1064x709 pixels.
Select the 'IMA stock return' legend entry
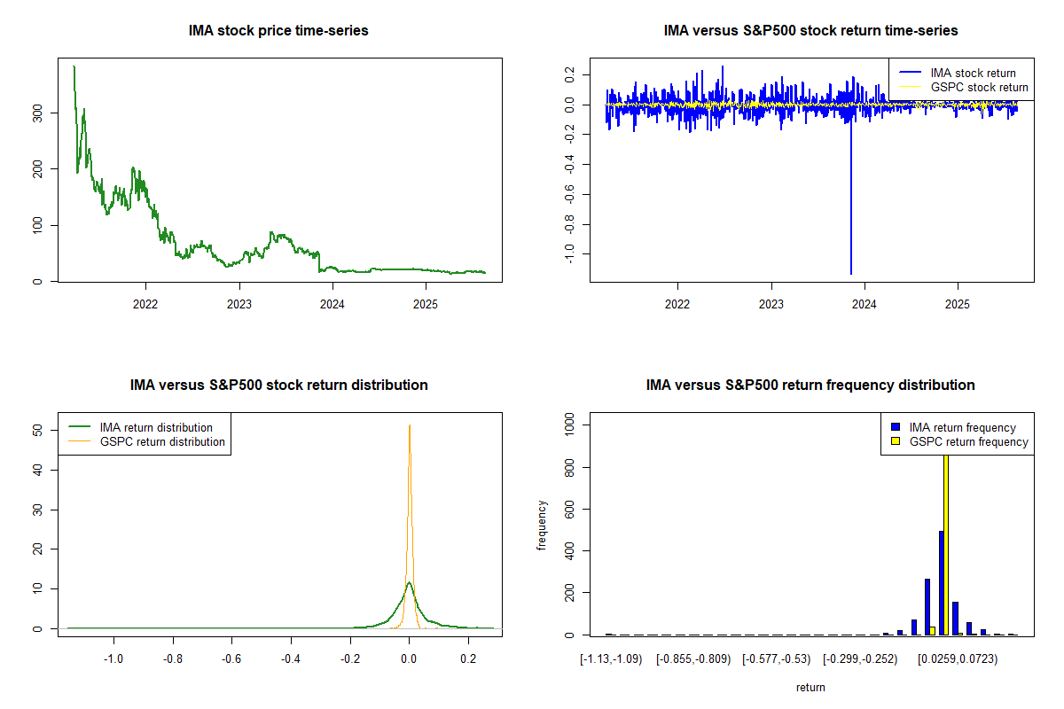point(973,73)
